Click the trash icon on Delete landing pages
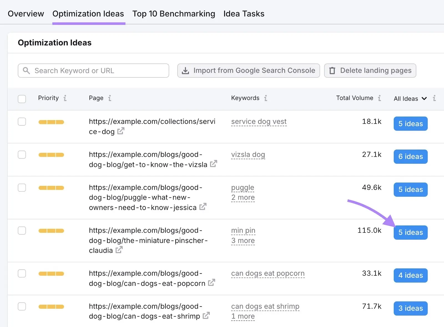Screen dimensions: 444x327 tap(332, 71)
